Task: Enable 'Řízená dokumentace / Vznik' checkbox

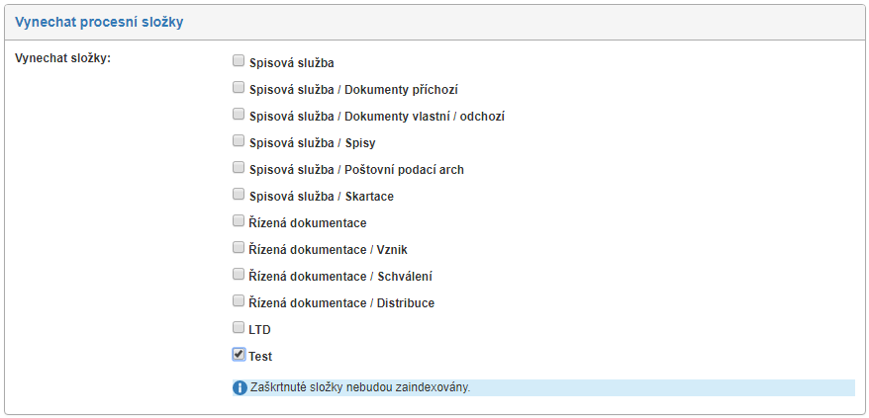Action: [239, 248]
